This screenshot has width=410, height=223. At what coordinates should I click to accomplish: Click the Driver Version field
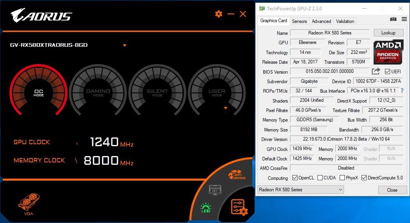346,139
